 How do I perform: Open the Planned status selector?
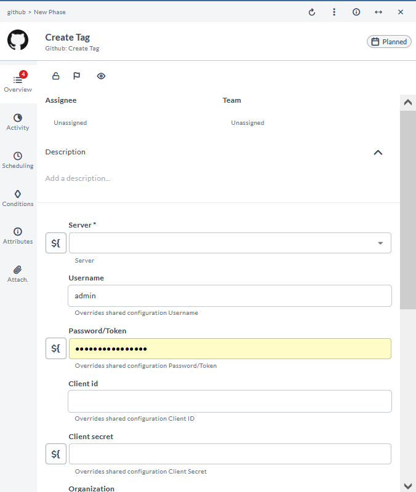click(x=389, y=42)
